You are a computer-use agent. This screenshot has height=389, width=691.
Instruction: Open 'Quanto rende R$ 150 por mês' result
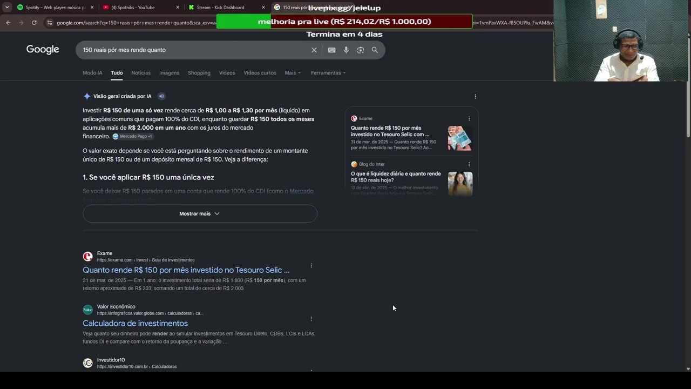pos(186,270)
